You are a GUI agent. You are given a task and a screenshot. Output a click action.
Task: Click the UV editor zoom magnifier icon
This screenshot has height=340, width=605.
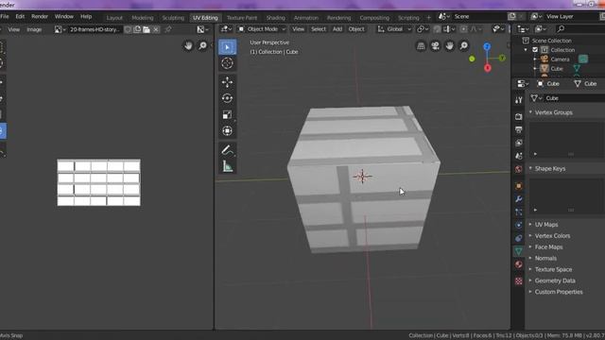pyautogui.click(x=202, y=46)
